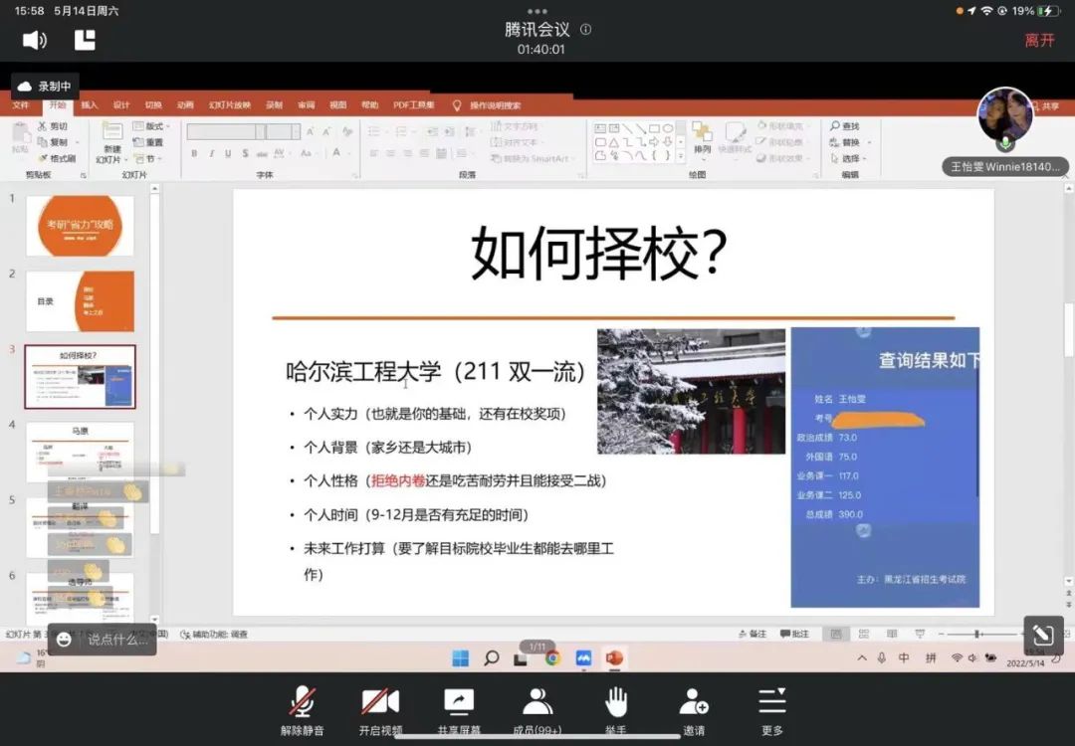1075x746 pixels.
Task: Show meeting info next to 腾讯会议
Action: pyautogui.click(x=585, y=30)
